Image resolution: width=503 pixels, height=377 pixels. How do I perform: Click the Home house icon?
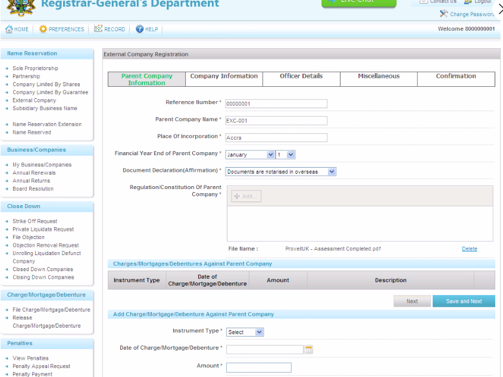coord(9,29)
